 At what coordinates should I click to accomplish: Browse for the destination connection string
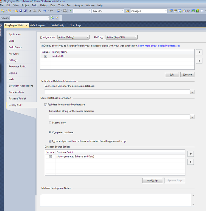pyautogui.click(x=192, y=92)
